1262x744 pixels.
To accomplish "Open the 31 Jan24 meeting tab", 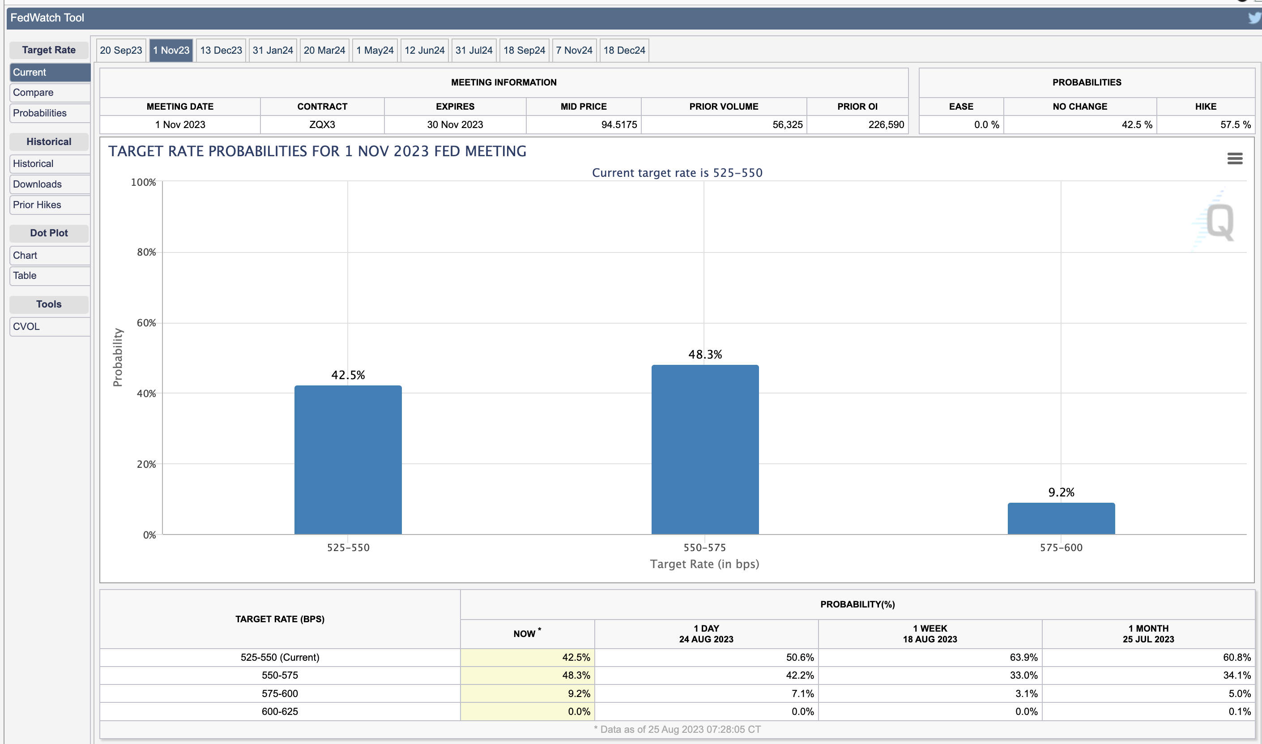I will tap(273, 50).
